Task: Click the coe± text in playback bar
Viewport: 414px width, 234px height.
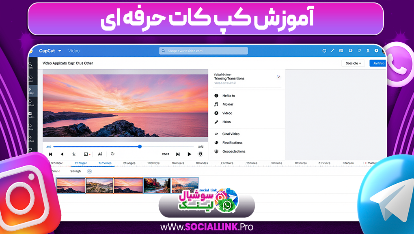Action: pos(166,154)
